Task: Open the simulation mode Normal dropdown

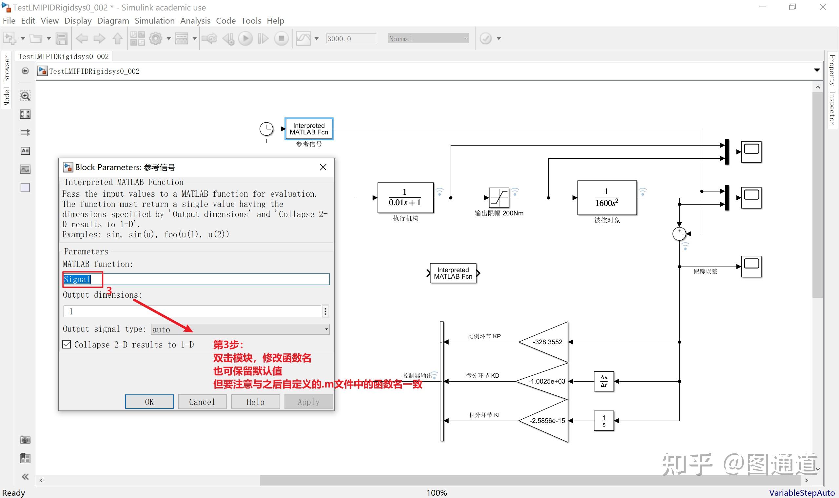Action: [x=428, y=39]
